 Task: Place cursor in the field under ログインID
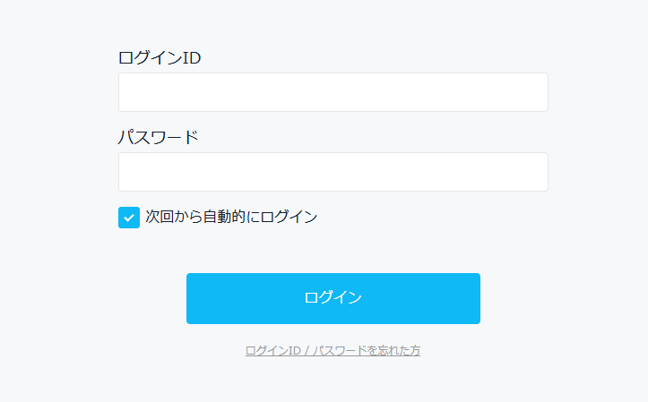point(333,92)
